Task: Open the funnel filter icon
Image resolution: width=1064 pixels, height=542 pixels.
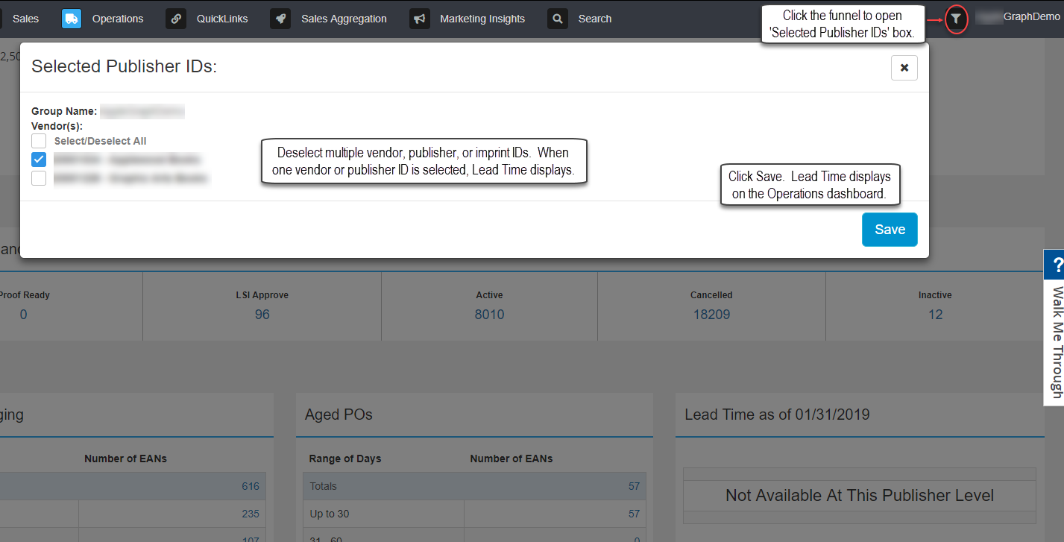Action: tap(956, 19)
